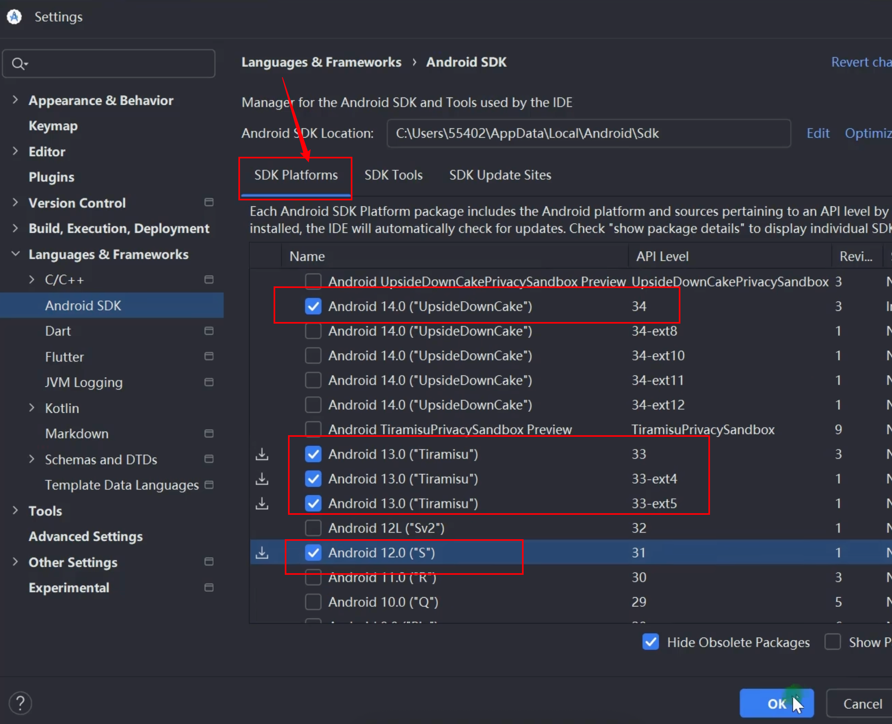Image resolution: width=892 pixels, height=724 pixels.
Task: Click project-level icon next to Schemas and DTDs
Action: click(209, 459)
